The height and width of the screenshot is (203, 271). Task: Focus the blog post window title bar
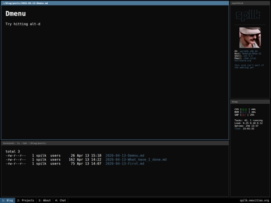click(x=115, y=4)
